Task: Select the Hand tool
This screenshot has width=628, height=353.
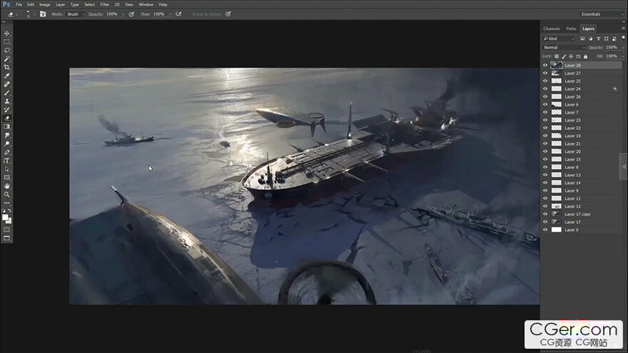Action: point(7,186)
